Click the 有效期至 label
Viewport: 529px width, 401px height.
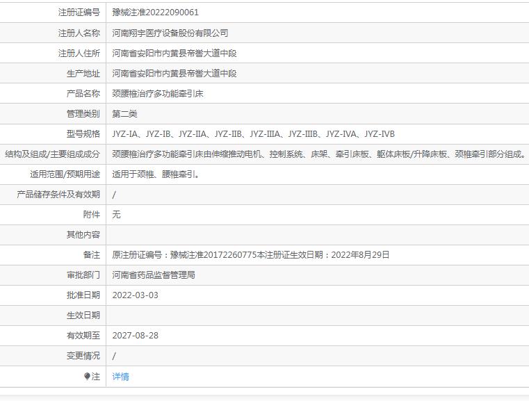(83, 336)
